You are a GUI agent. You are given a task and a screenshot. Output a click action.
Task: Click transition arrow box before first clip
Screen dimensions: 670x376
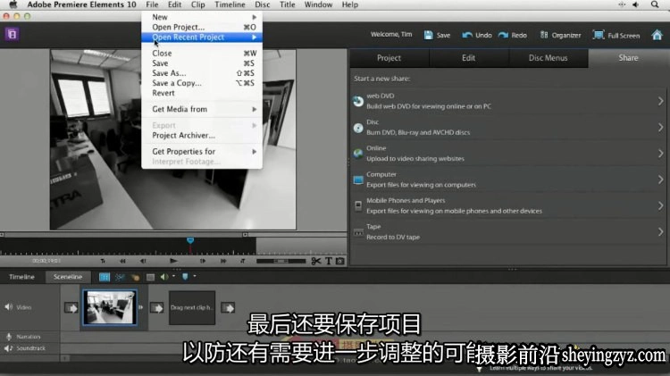[71, 307]
